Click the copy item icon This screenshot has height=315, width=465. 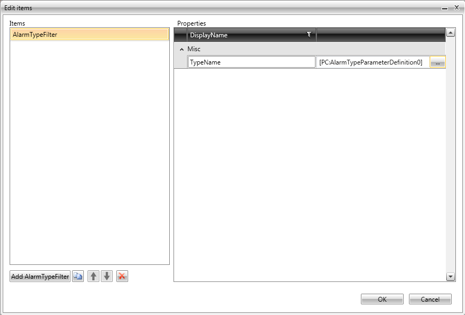[x=78, y=276]
